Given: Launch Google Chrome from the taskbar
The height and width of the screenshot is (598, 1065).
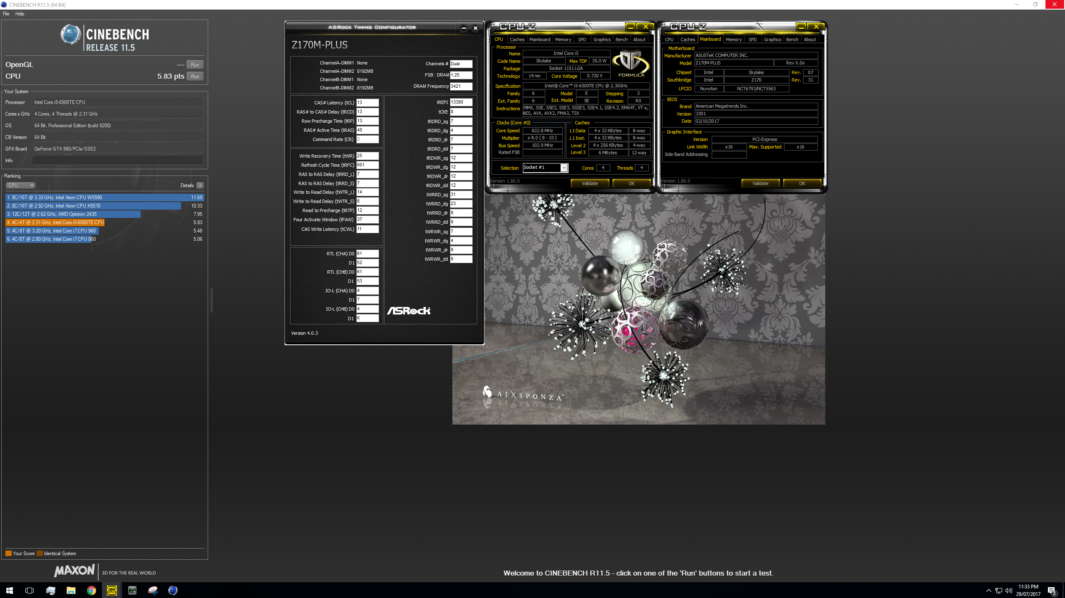Looking at the screenshot, I should coord(92,590).
